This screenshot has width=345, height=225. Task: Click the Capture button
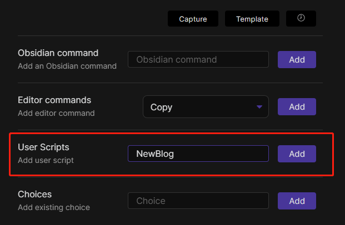[193, 18]
